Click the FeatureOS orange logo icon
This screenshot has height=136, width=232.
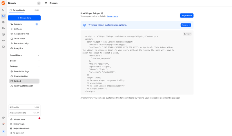coord(3,3)
